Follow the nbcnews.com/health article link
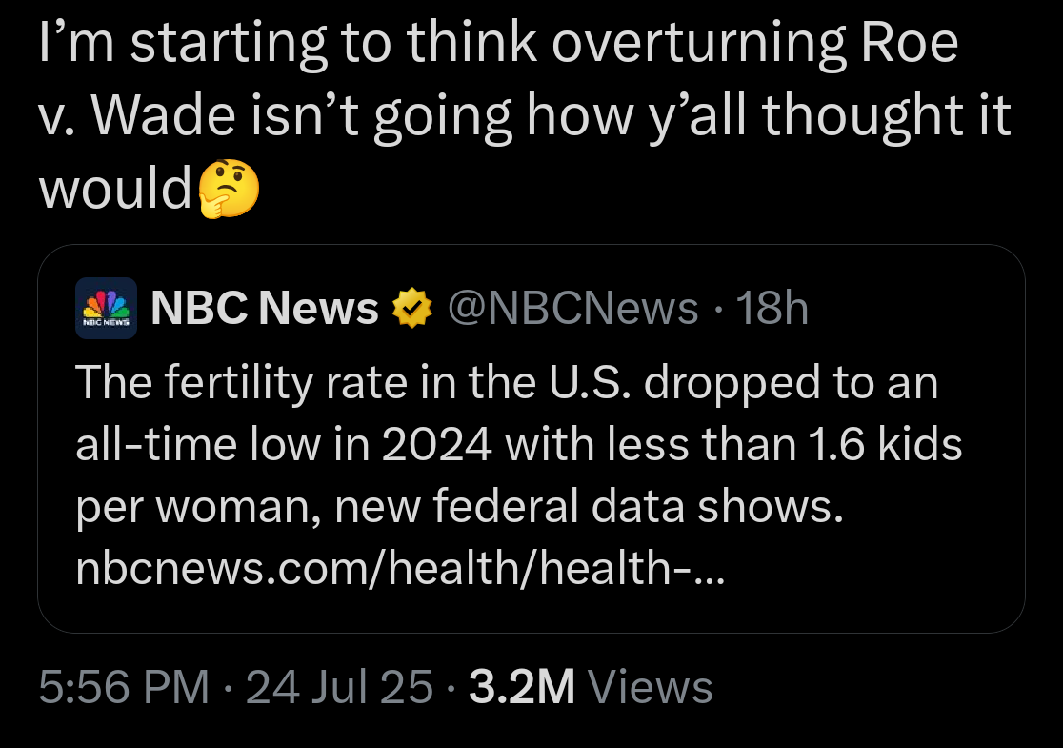The image size is (1063, 748). pyautogui.click(x=400, y=567)
